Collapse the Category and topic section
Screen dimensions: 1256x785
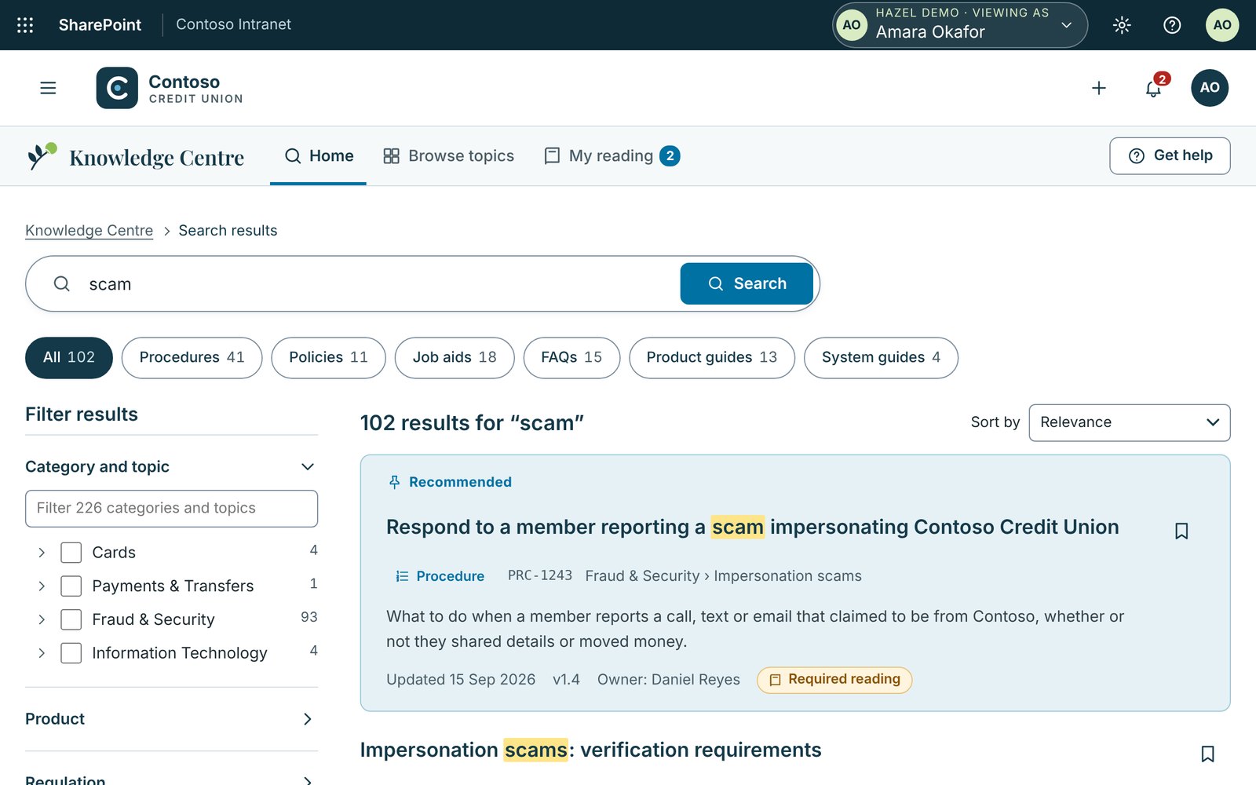tap(171, 467)
